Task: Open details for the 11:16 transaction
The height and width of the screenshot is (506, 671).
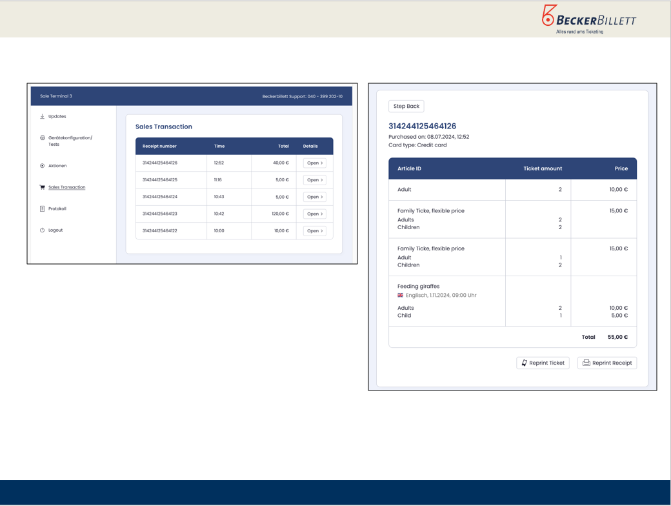Action: [314, 180]
